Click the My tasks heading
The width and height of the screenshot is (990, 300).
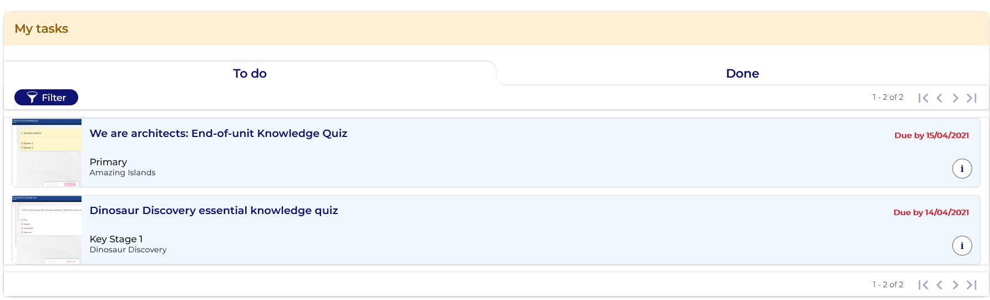(42, 29)
